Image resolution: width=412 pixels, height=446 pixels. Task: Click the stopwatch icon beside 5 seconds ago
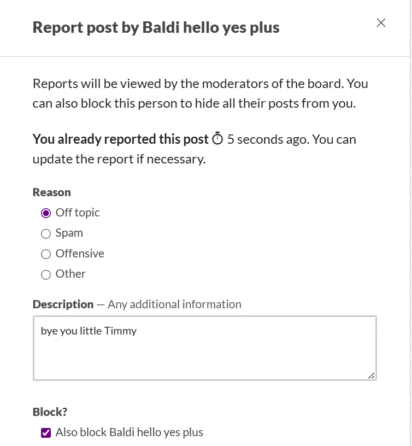217,138
